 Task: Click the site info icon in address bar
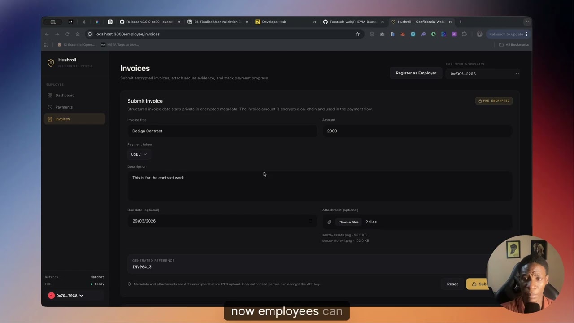click(x=90, y=34)
